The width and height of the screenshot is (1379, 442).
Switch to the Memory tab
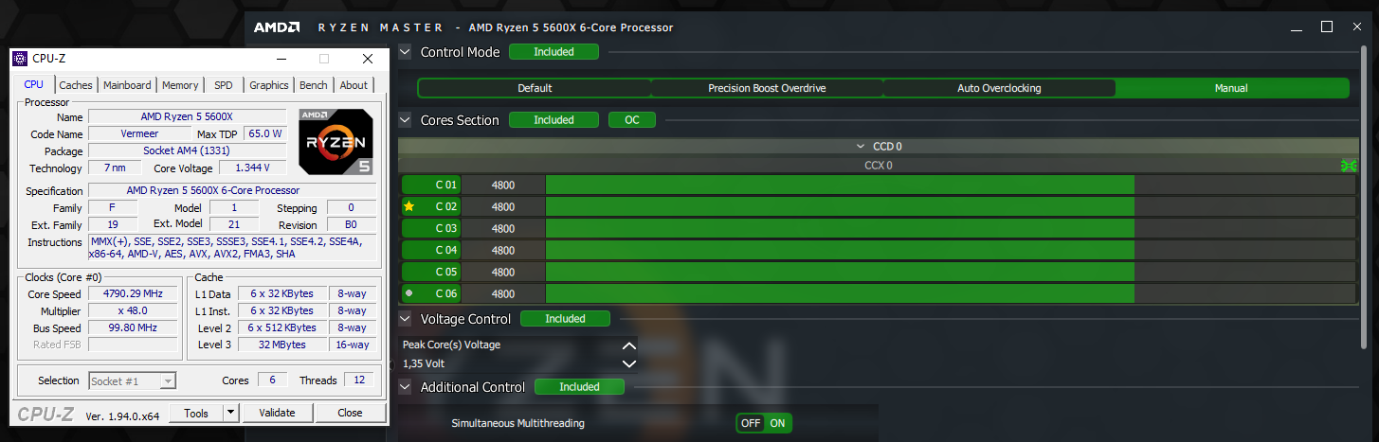[x=180, y=85]
